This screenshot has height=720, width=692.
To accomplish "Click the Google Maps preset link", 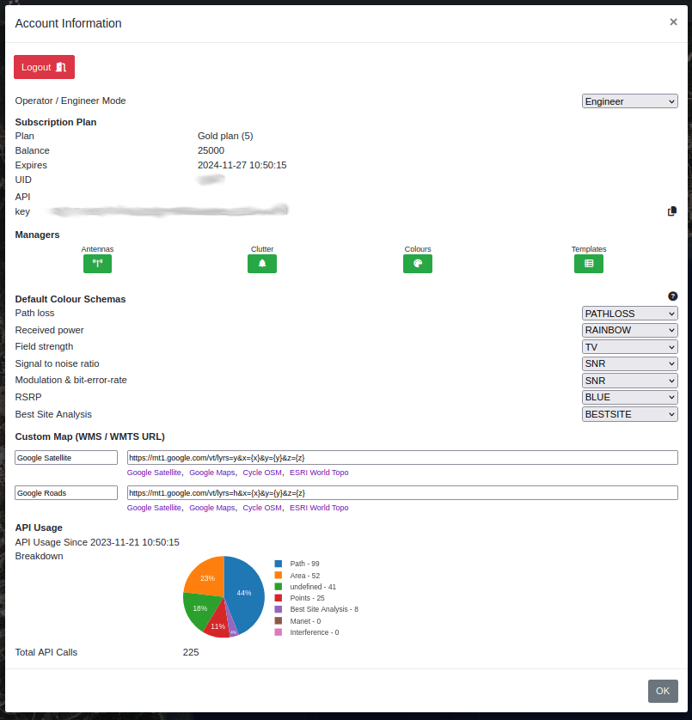I will [212, 473].
